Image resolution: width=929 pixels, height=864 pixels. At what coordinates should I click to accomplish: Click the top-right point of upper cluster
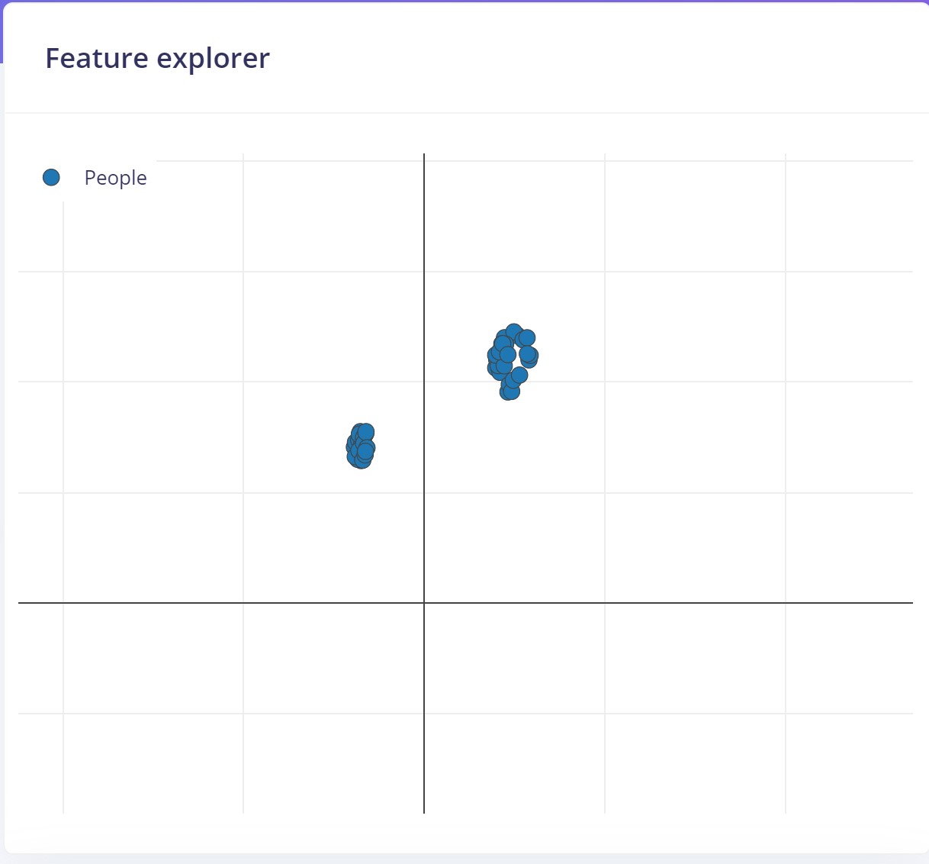(527, 337)
